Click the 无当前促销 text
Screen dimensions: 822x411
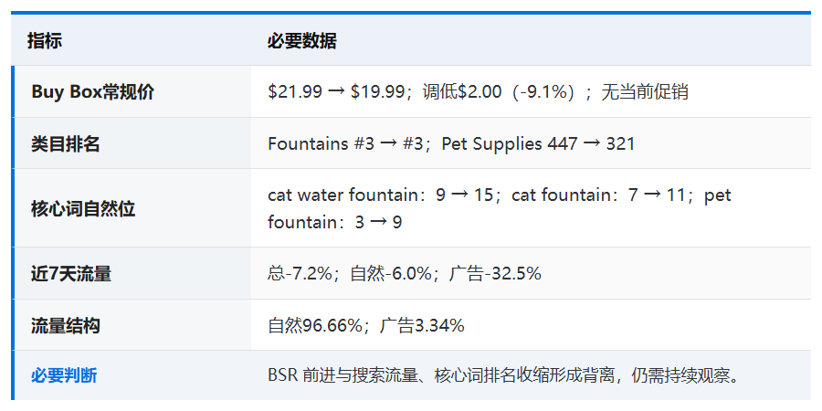(x=644, y=92)
